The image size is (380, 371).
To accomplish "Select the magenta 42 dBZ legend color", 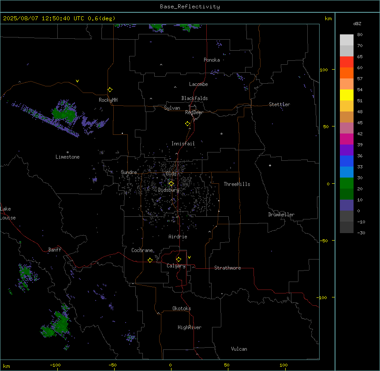I will click(346, 139).
